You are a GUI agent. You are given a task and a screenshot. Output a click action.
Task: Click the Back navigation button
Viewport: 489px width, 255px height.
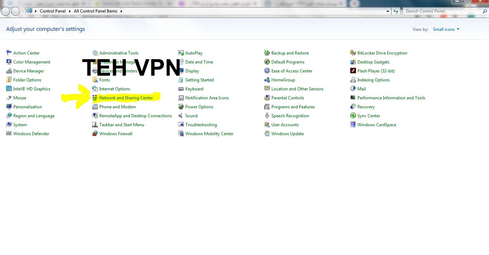(x=6, y=11)
